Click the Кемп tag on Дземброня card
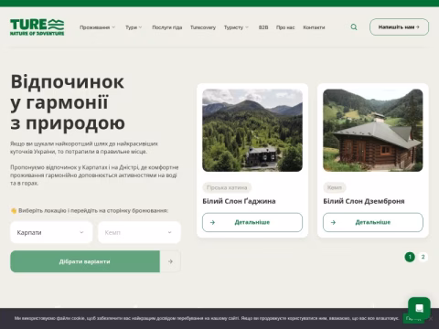The width and height of the screenshot is (439, 329). pyautogui.click(x=335, y=187)
